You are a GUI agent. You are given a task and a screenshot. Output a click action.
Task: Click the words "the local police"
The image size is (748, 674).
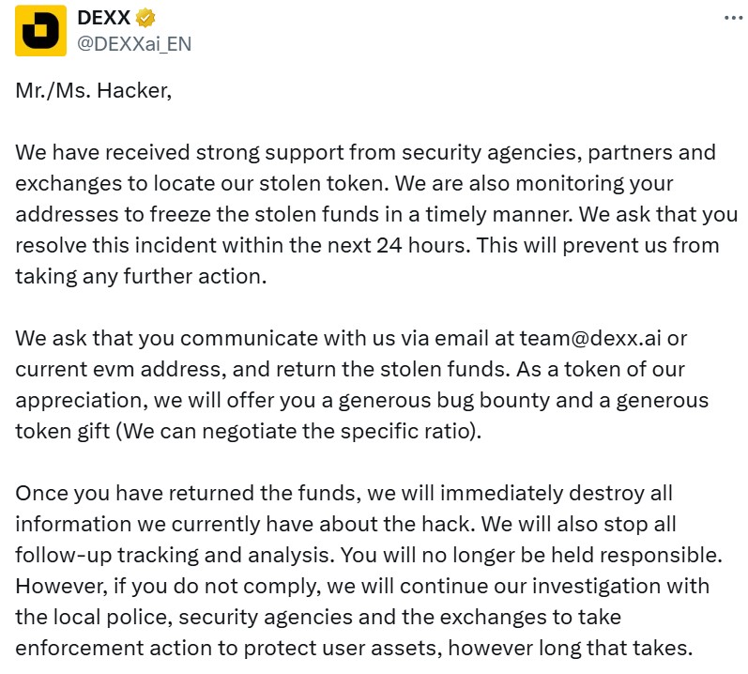click(94, 618)
